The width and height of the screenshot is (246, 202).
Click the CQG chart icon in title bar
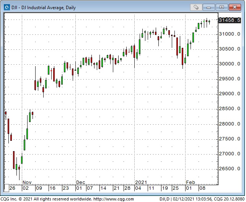tap(7, 7)
